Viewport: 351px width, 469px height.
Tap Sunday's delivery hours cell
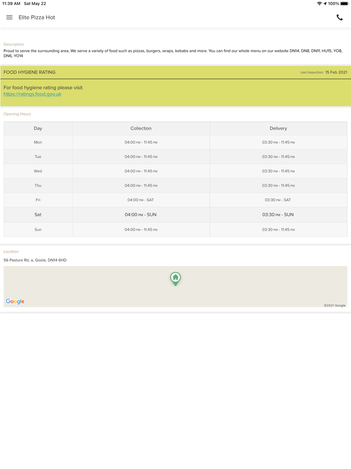coord(278,229)
